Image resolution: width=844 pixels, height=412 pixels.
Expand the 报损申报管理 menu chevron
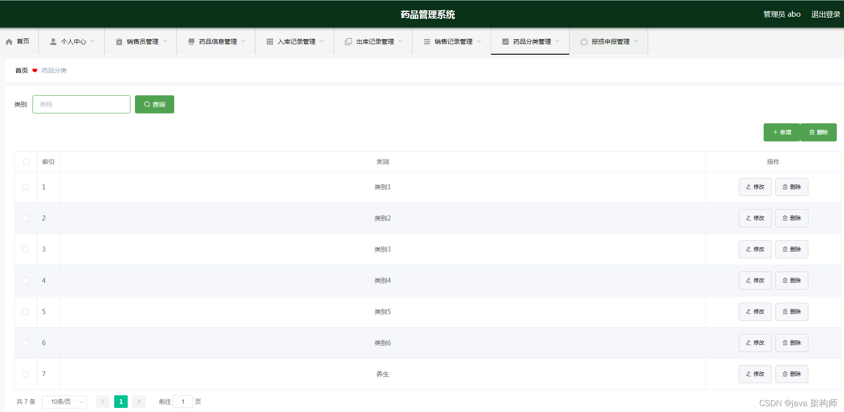click(x=636, y=41)
